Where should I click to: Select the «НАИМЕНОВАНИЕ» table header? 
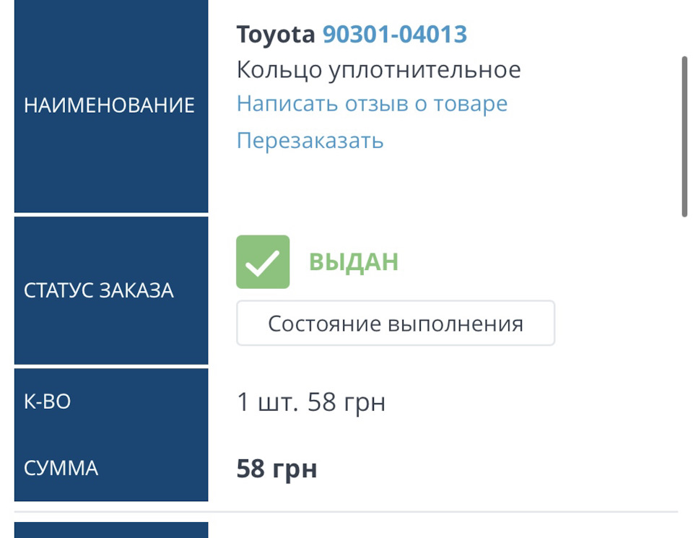110,105
